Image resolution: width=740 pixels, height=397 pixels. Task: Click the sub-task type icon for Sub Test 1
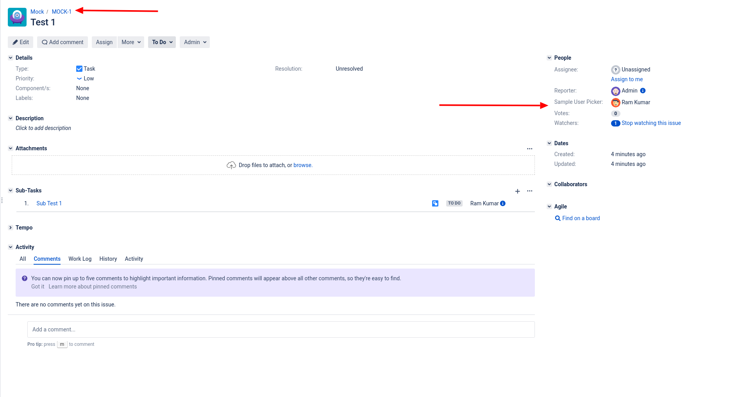pos(435,203)
